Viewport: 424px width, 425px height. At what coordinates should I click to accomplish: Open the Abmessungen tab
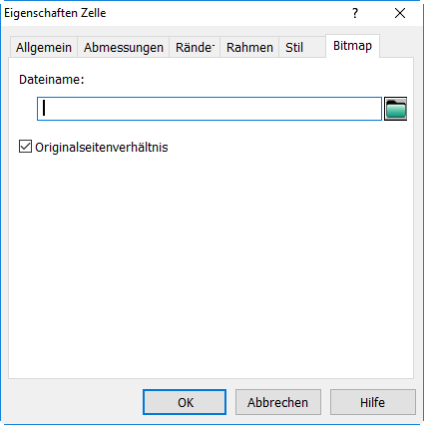[x=124, y=47]
